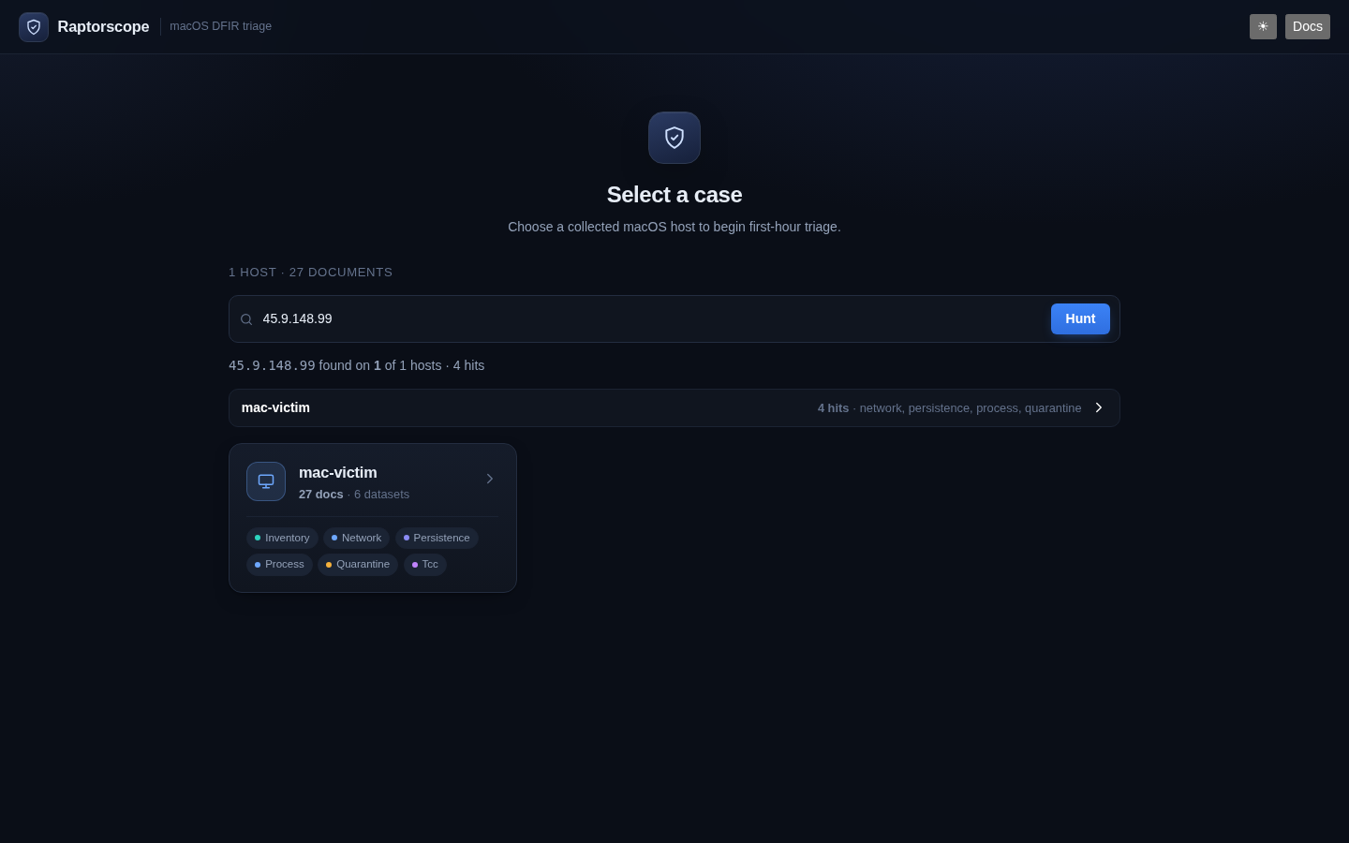
Task: Click the search magnifier icon
Action: (x=246, y=319)
